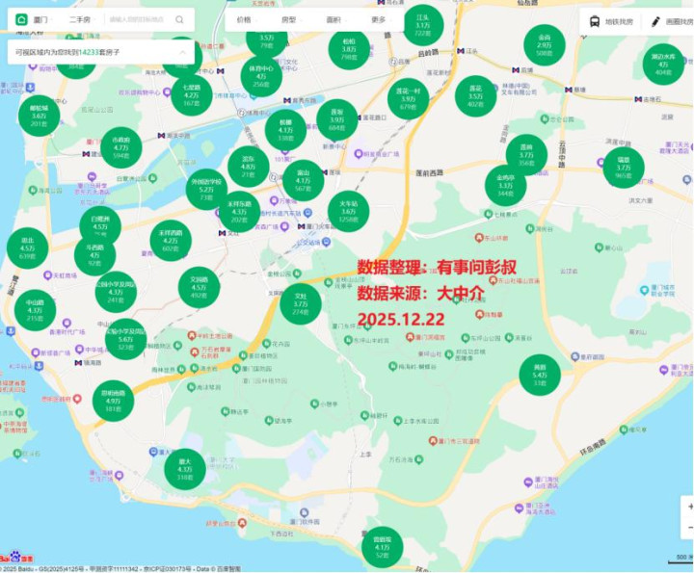The image size is (694, 573).
Task: Click the search location input field
Action: pos(136,20)
